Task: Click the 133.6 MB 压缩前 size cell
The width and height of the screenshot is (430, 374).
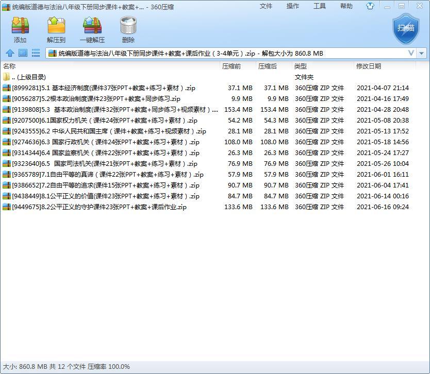Action: click(x=238, y=207)
